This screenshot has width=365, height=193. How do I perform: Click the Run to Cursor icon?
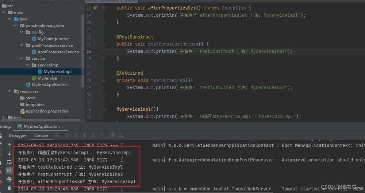102,135
